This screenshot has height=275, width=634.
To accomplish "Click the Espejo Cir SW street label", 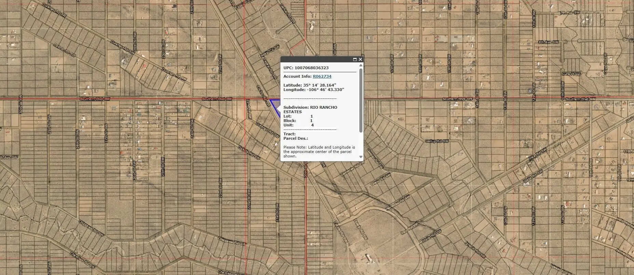I will (x=269, y=52).
